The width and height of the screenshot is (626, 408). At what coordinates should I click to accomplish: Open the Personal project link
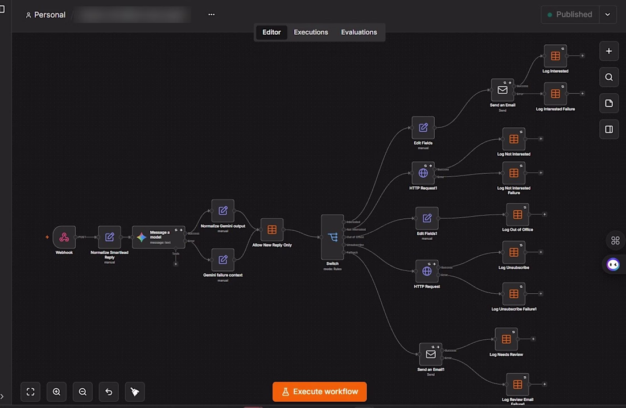coord(46,15)
